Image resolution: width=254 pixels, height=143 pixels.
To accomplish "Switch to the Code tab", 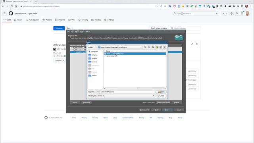I will coord(7,20).
